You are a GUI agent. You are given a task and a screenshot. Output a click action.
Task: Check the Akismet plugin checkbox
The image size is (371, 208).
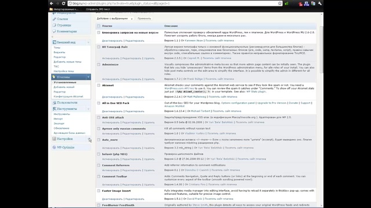(99, 86)
